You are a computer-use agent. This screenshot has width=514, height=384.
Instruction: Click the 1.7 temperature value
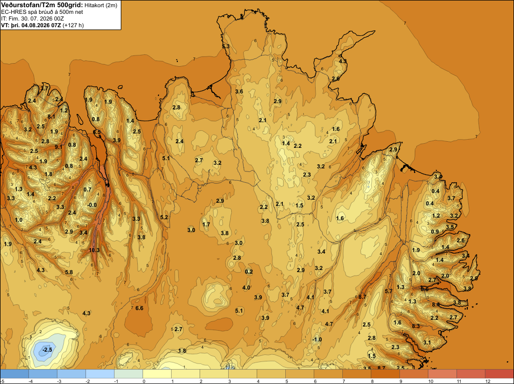pyautogui.click(x=206, y=224)
